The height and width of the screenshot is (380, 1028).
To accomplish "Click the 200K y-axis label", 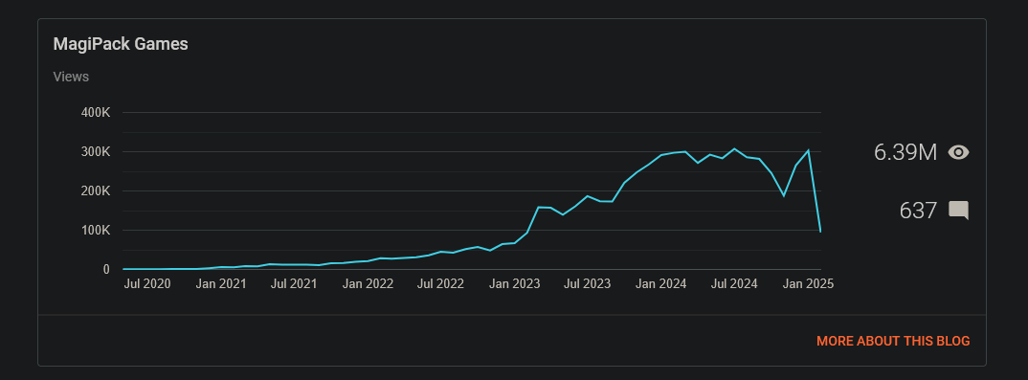I will coord(96,191).
